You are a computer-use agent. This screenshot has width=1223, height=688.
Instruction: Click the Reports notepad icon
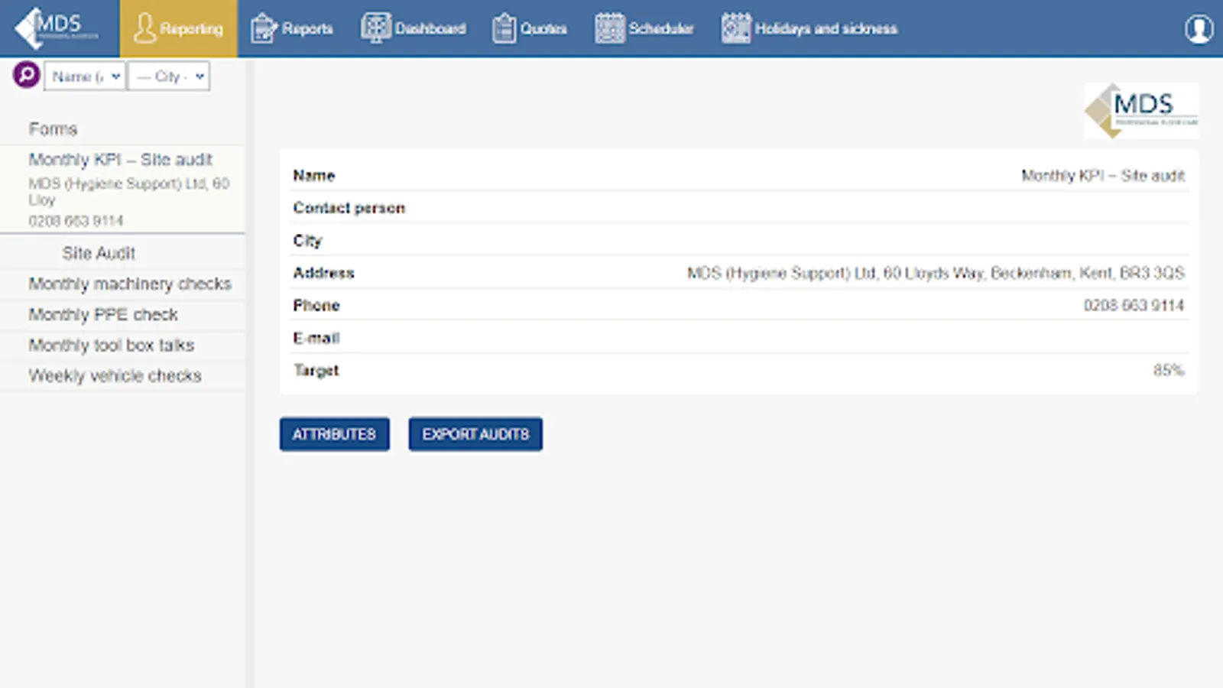(264, 28)
